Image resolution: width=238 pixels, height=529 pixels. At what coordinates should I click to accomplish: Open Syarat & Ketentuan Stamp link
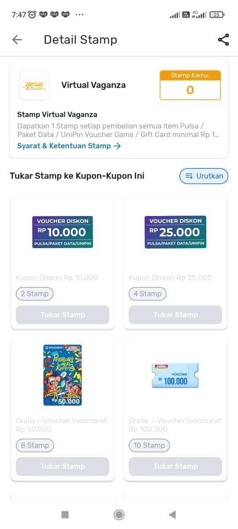pos(69,146)
